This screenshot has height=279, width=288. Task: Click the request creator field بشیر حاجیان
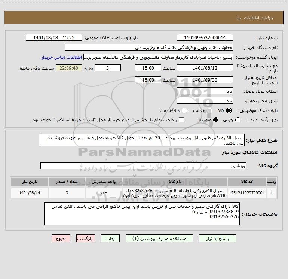tap(158, 57)
